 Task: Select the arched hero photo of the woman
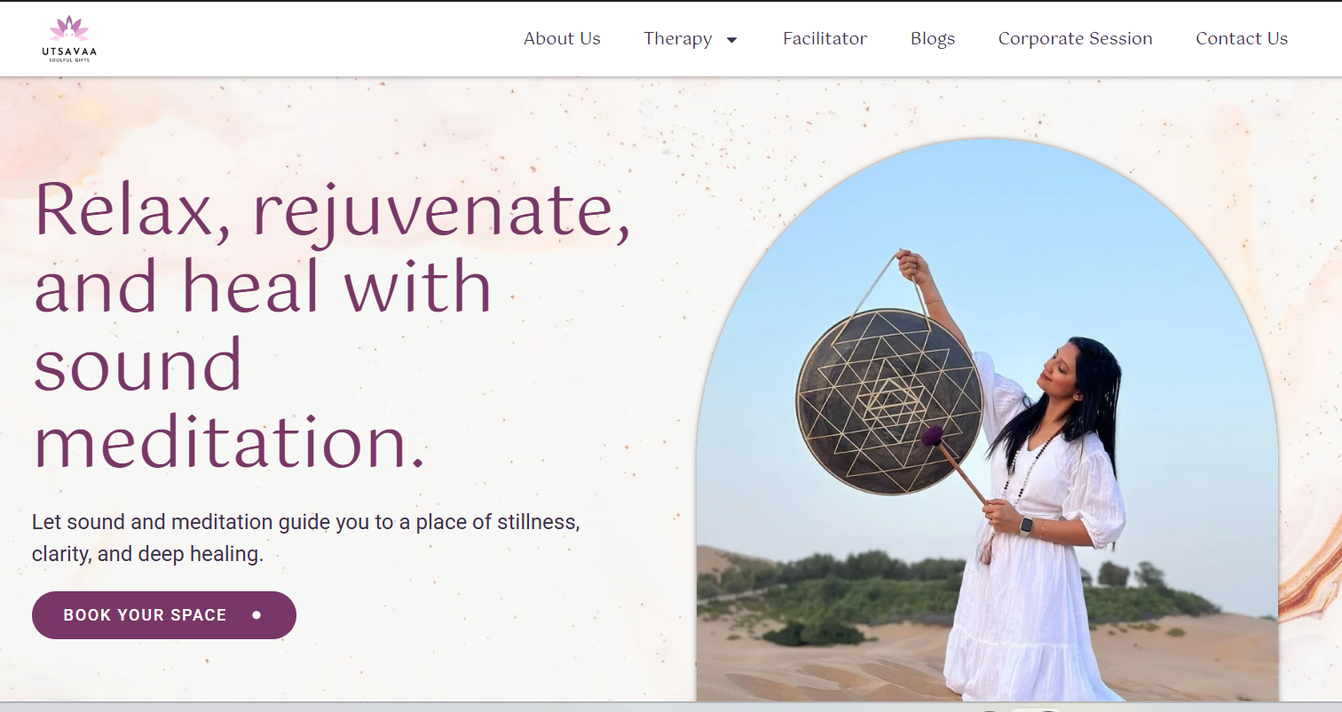click(x=987, y=420)
